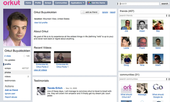Select testimonials in the sidebar menu
This screenshot has height=102, width=170.
click(10, 81)
